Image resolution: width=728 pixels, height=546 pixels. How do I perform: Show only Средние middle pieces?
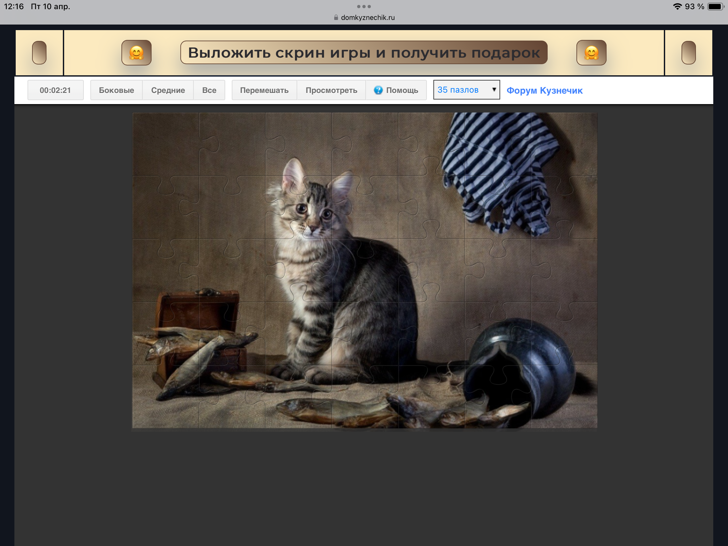pyautogui.click(x=168, y=90)
